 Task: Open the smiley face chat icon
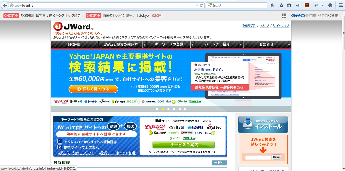point(330,5)
